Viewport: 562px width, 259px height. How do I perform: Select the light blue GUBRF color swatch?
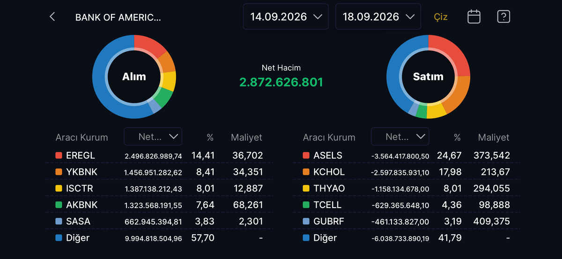[x=306, y=221]
